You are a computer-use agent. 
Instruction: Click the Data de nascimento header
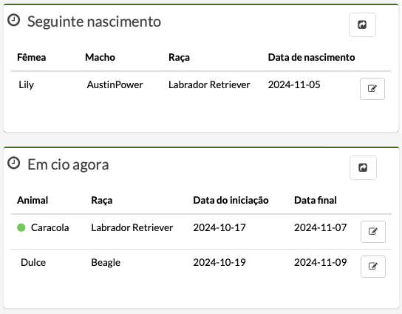(311, 57)
